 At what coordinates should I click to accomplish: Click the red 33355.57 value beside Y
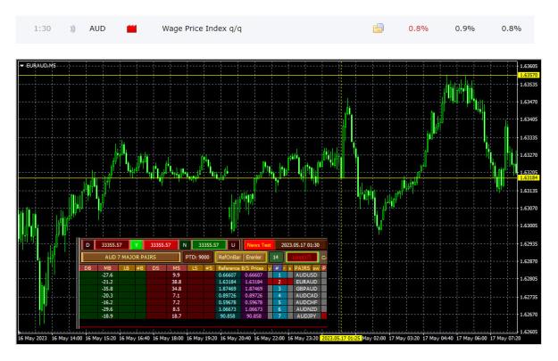point(161,245)
